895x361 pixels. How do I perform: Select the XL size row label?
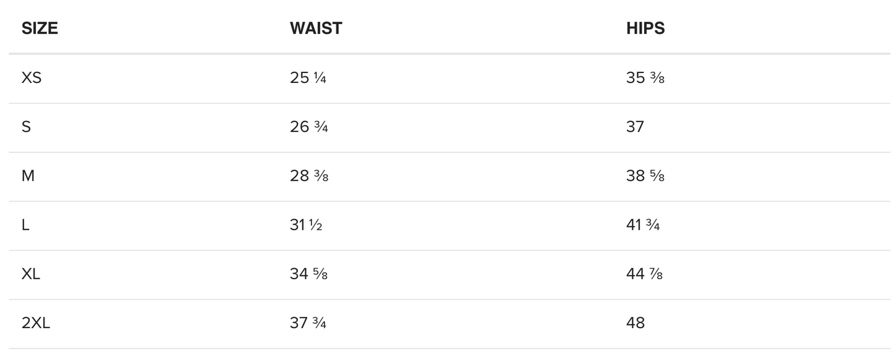point(31,274)
